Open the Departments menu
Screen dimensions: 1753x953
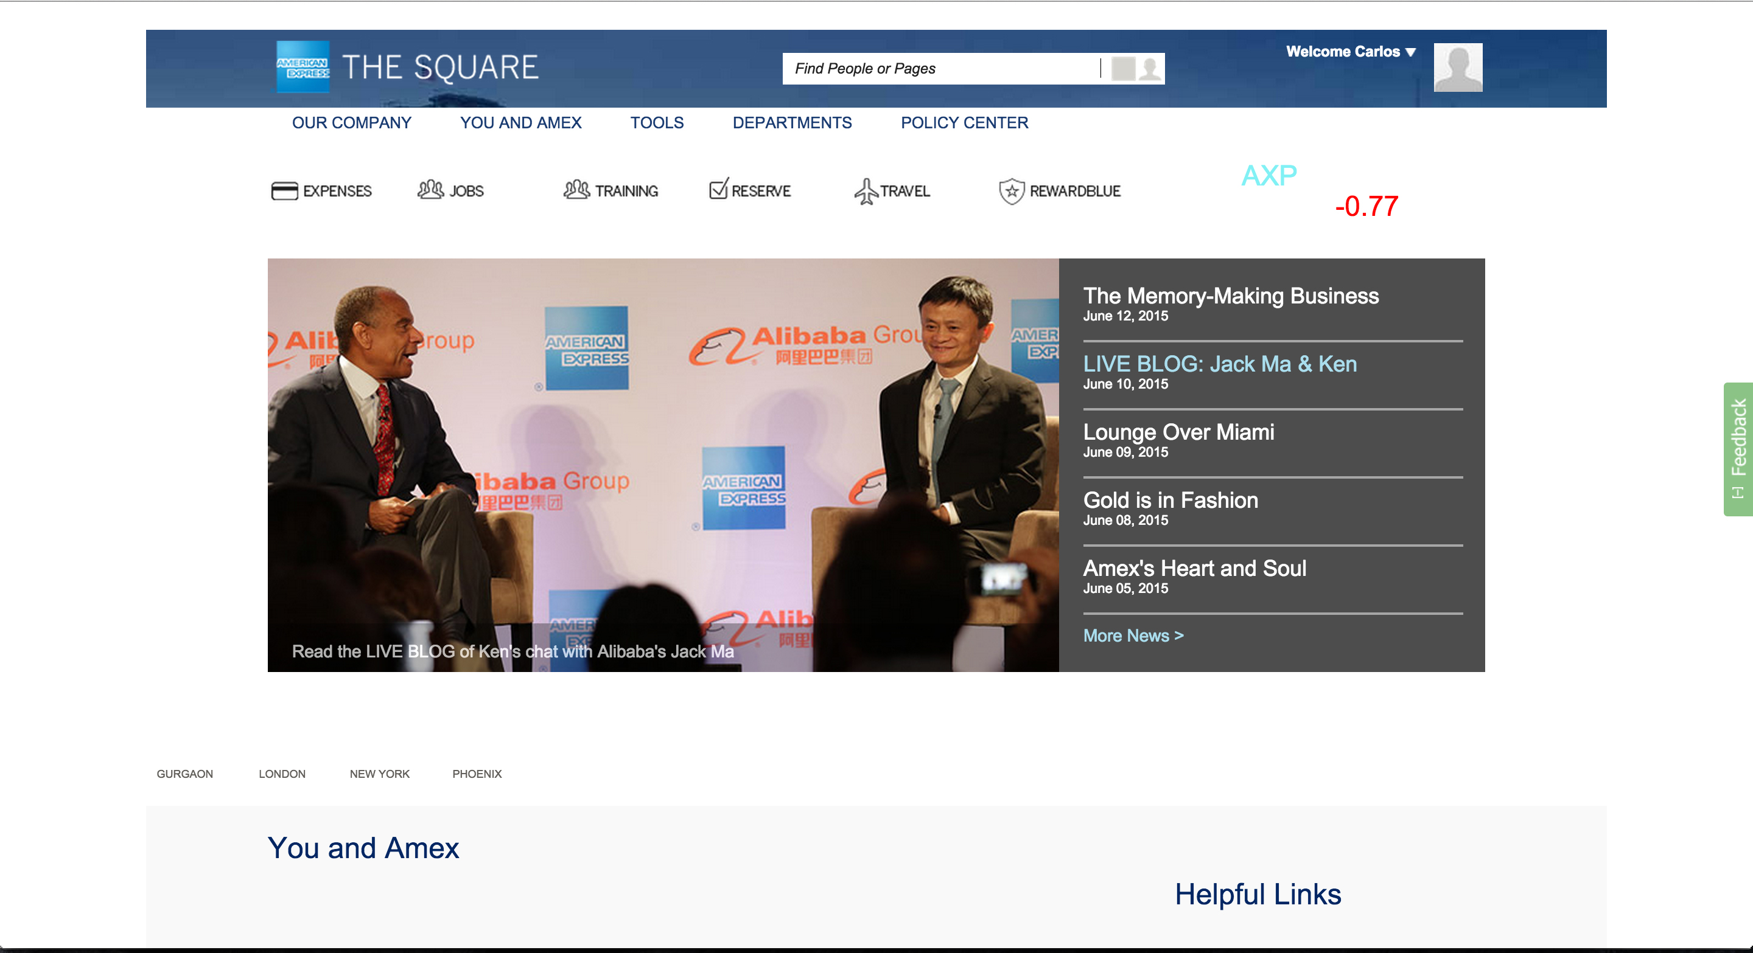point(792,123)
